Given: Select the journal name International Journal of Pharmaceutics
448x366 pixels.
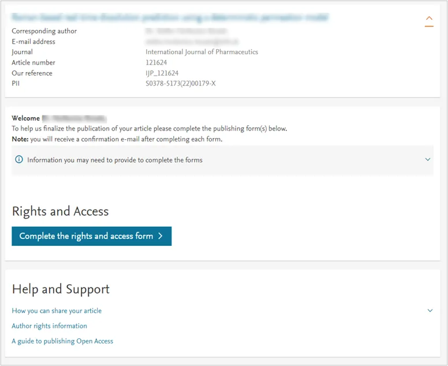Looking at the screenshot, I should pyautogui.click(x=201, y=52).
